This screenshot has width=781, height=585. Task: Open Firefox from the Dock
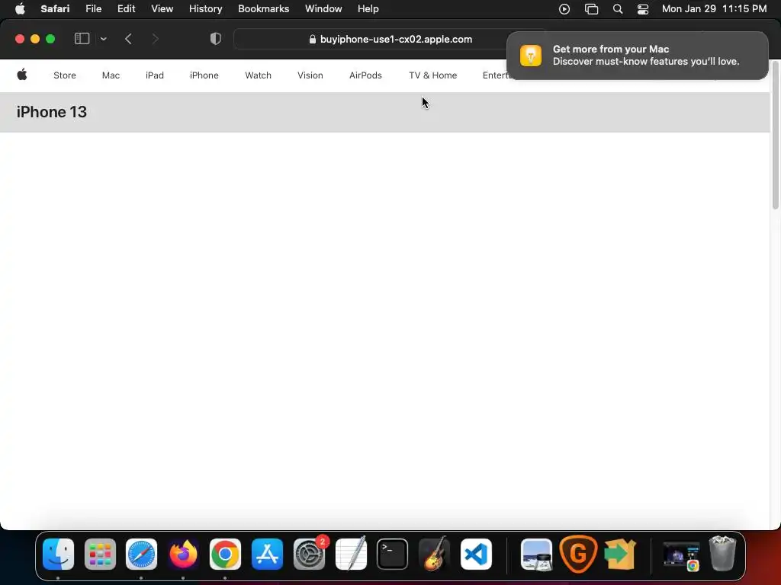[x=183, y=554]
